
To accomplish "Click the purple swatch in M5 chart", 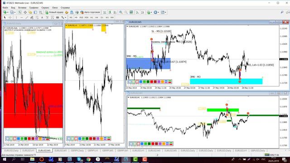I will [159, 81].
